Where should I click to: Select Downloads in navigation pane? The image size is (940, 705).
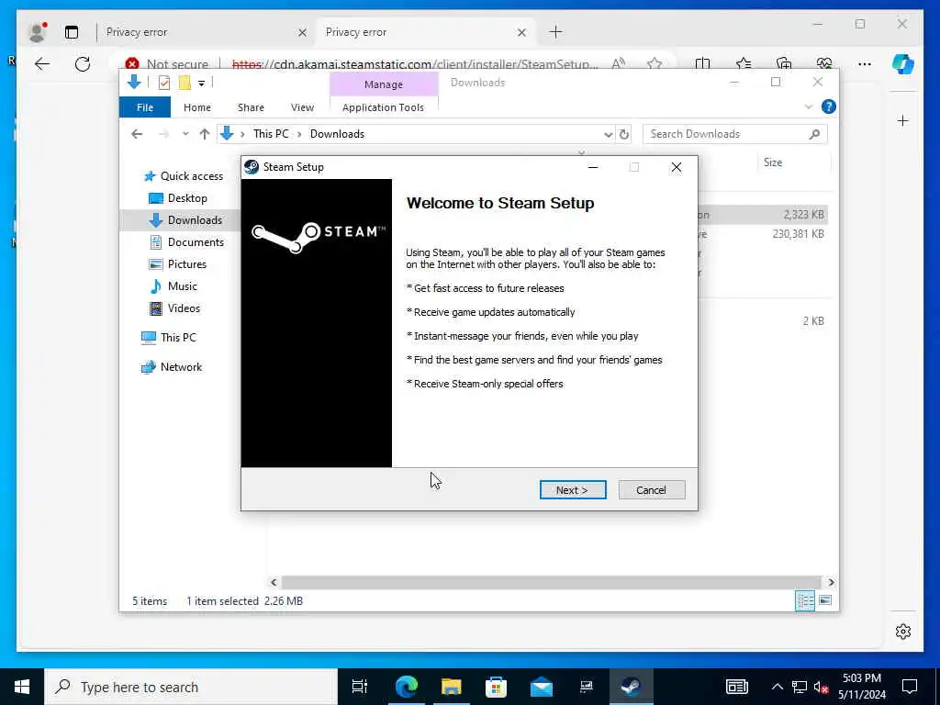click(x=195, y=220)
